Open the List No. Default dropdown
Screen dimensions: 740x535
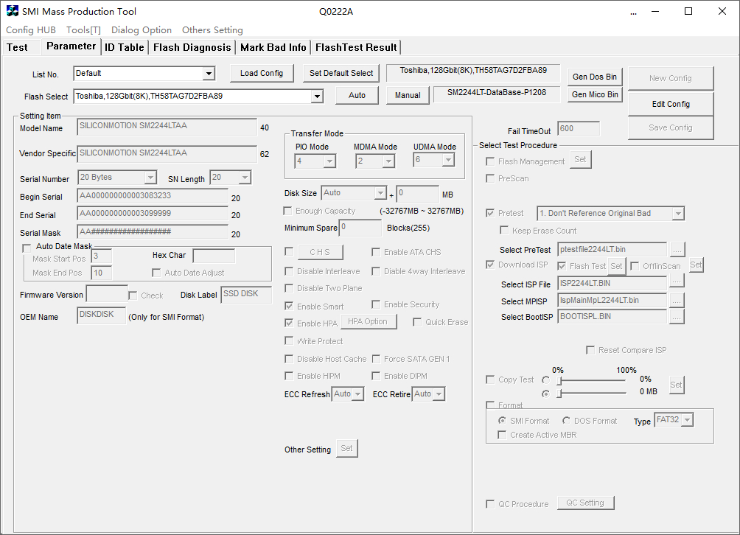tap(209, 74)
